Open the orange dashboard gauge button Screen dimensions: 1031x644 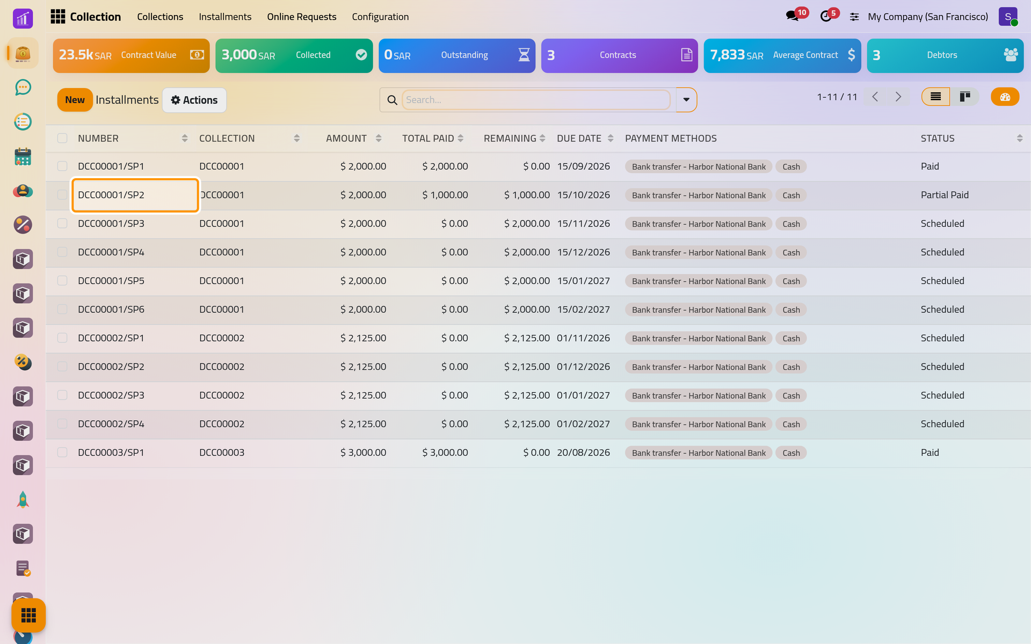pyautogui.click(x=1005, y=97)
